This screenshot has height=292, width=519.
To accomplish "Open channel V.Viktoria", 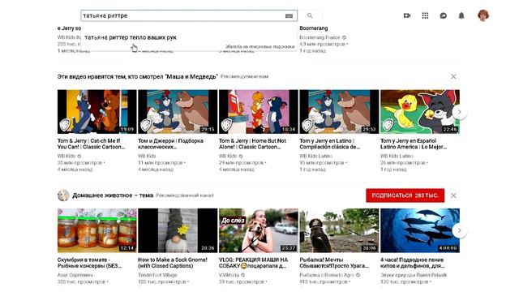I will point(229,275).
